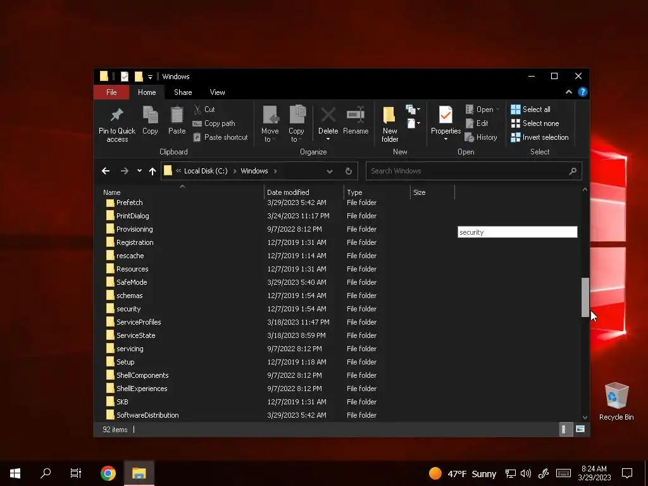Open Recent locations dropdown arrow

coord(139,171)
